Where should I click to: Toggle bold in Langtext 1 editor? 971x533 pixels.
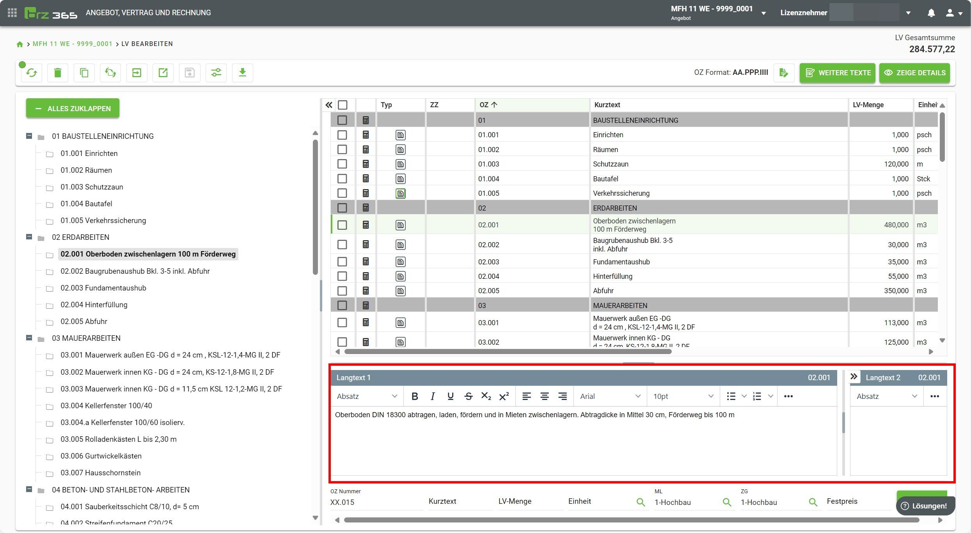click(x=415, y=397)
